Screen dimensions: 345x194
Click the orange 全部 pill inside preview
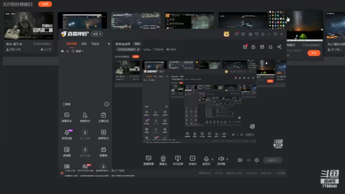[136, 56]
